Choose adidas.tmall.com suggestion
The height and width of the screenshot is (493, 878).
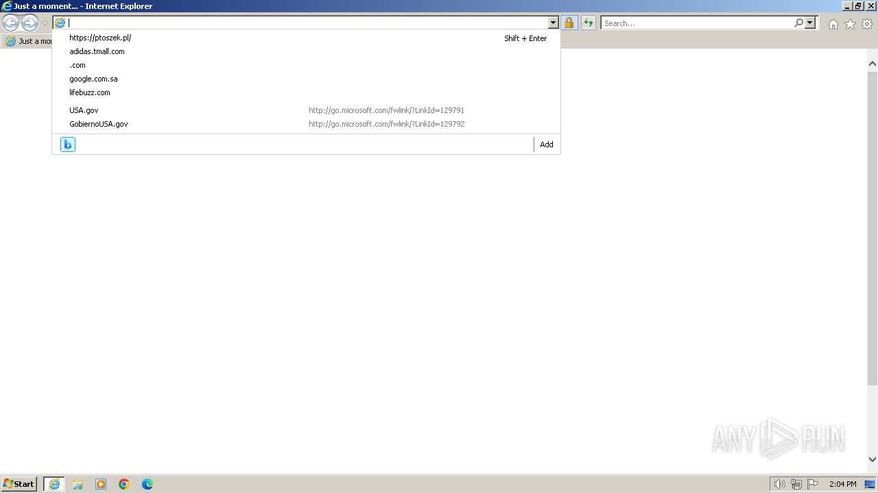[306, 51]
